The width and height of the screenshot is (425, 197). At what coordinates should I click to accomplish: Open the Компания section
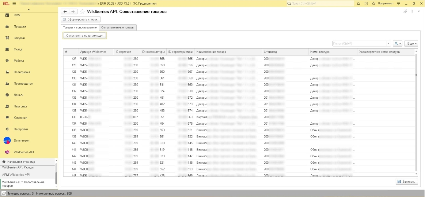[x=21, y=118]
